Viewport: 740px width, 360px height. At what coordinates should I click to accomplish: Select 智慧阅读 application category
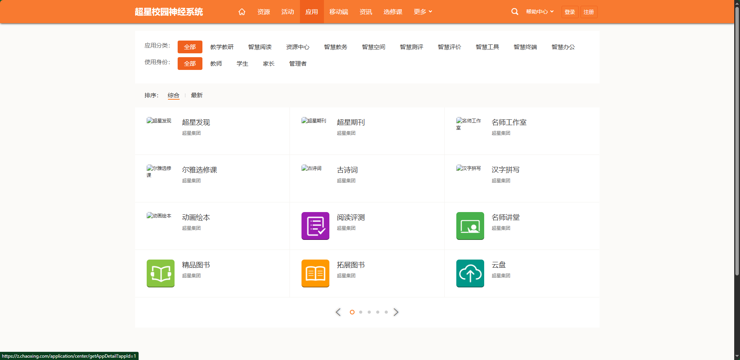tap(260, 47)
